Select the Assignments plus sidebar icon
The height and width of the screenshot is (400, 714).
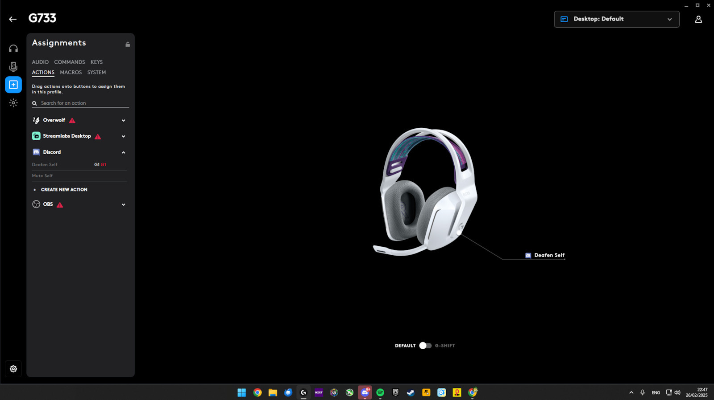point(13,85)
